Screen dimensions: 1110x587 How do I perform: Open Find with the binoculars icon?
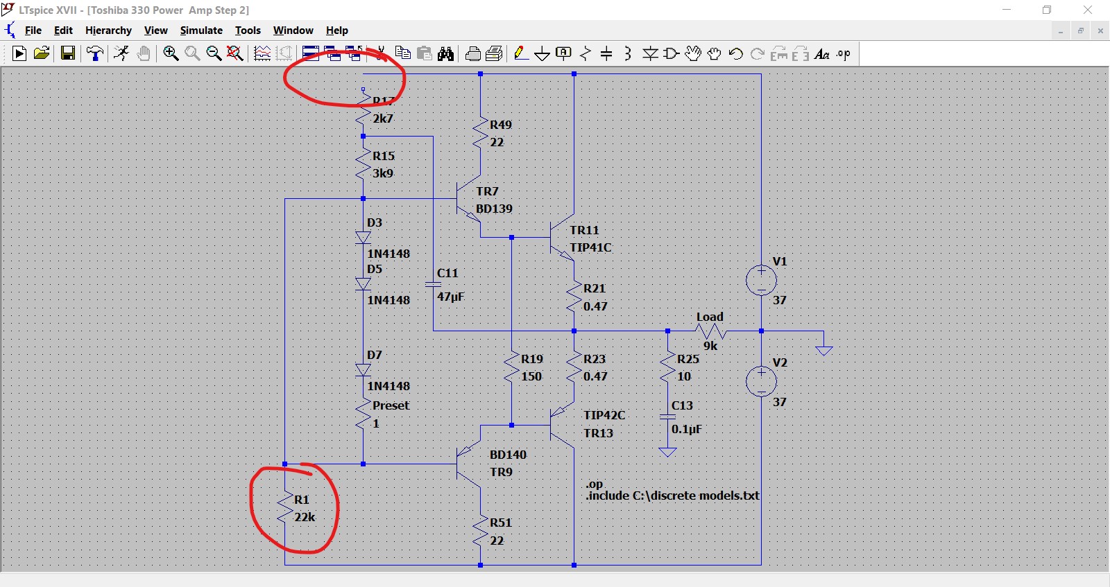click(x=446, y=53)
